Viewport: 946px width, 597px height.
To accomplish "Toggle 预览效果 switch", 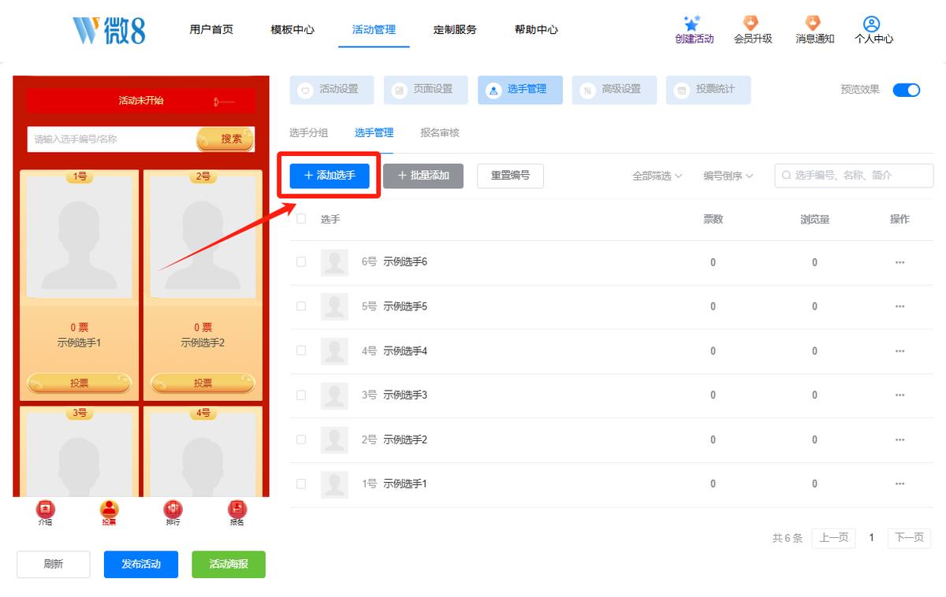I will (907, 90).
